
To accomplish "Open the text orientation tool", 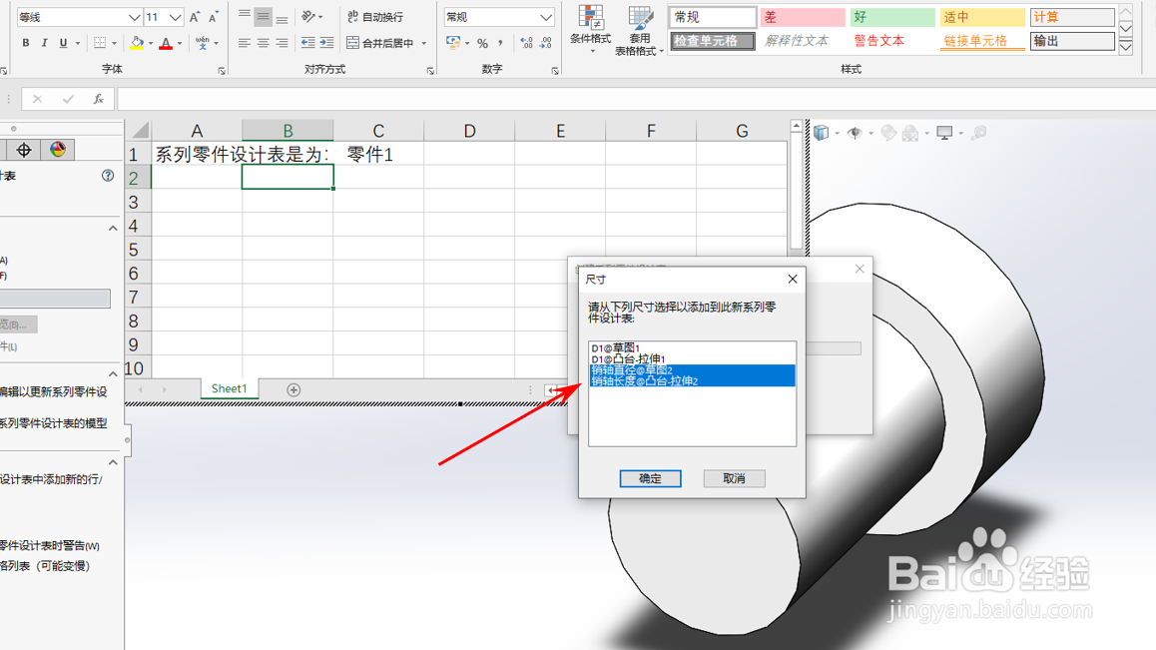I will point(308,16).
